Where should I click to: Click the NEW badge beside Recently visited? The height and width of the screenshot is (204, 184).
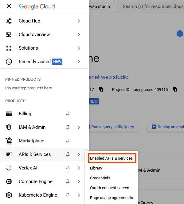coord(57,62)
